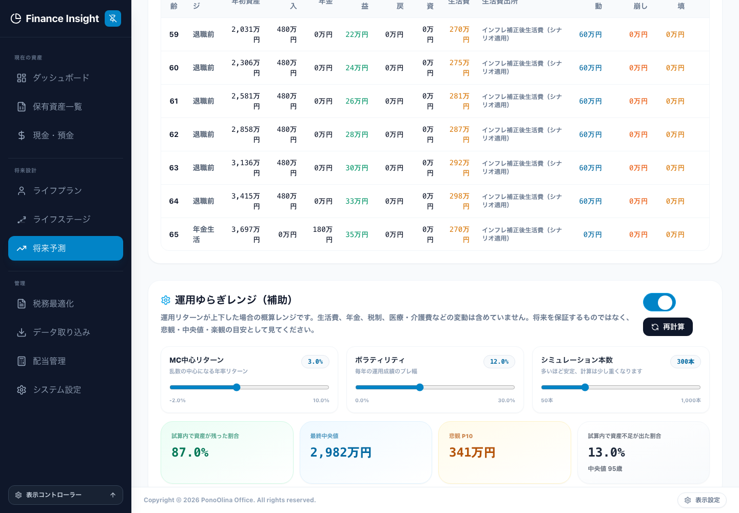Image resolution: width=739 pixels, height=513 pixels.
Task: Select ライフプラン in sidebar
Action: coord(66,191)
